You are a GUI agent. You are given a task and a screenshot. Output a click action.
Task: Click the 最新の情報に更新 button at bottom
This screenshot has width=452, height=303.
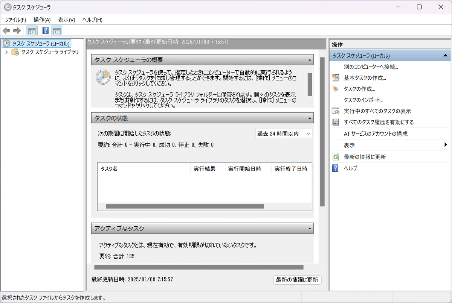tap(297, 280)
